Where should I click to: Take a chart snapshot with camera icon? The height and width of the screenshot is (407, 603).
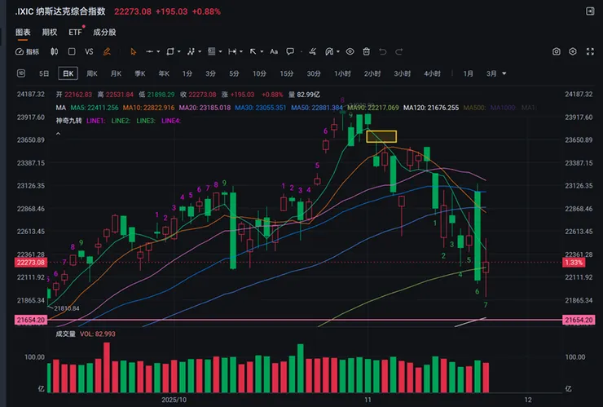556,51
